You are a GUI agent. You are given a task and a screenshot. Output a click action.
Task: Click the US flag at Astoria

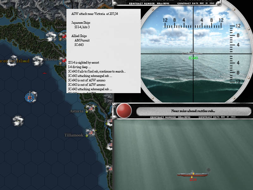91,108
